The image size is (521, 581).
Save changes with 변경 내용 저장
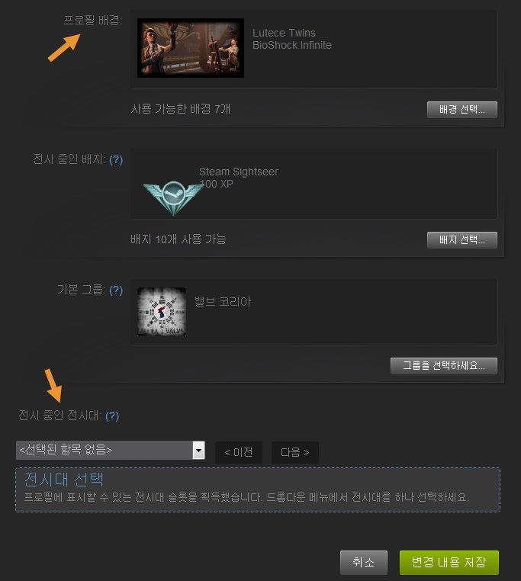pyautogui.click(x=449, y=563)
